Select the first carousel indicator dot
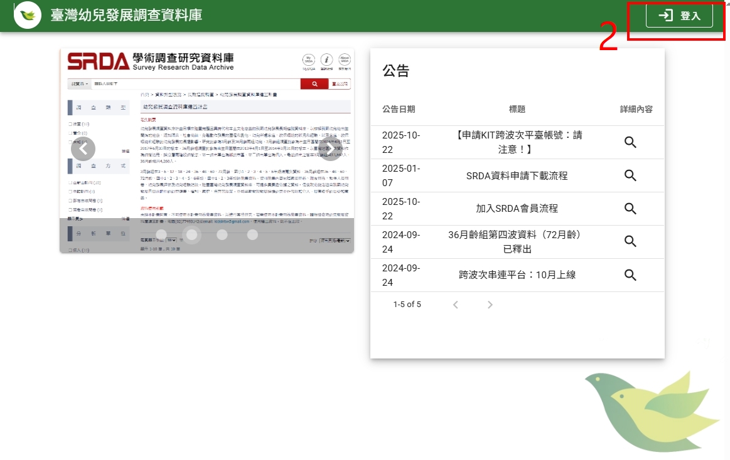Viewport: 730px width, 460px height. pos(161,235)
